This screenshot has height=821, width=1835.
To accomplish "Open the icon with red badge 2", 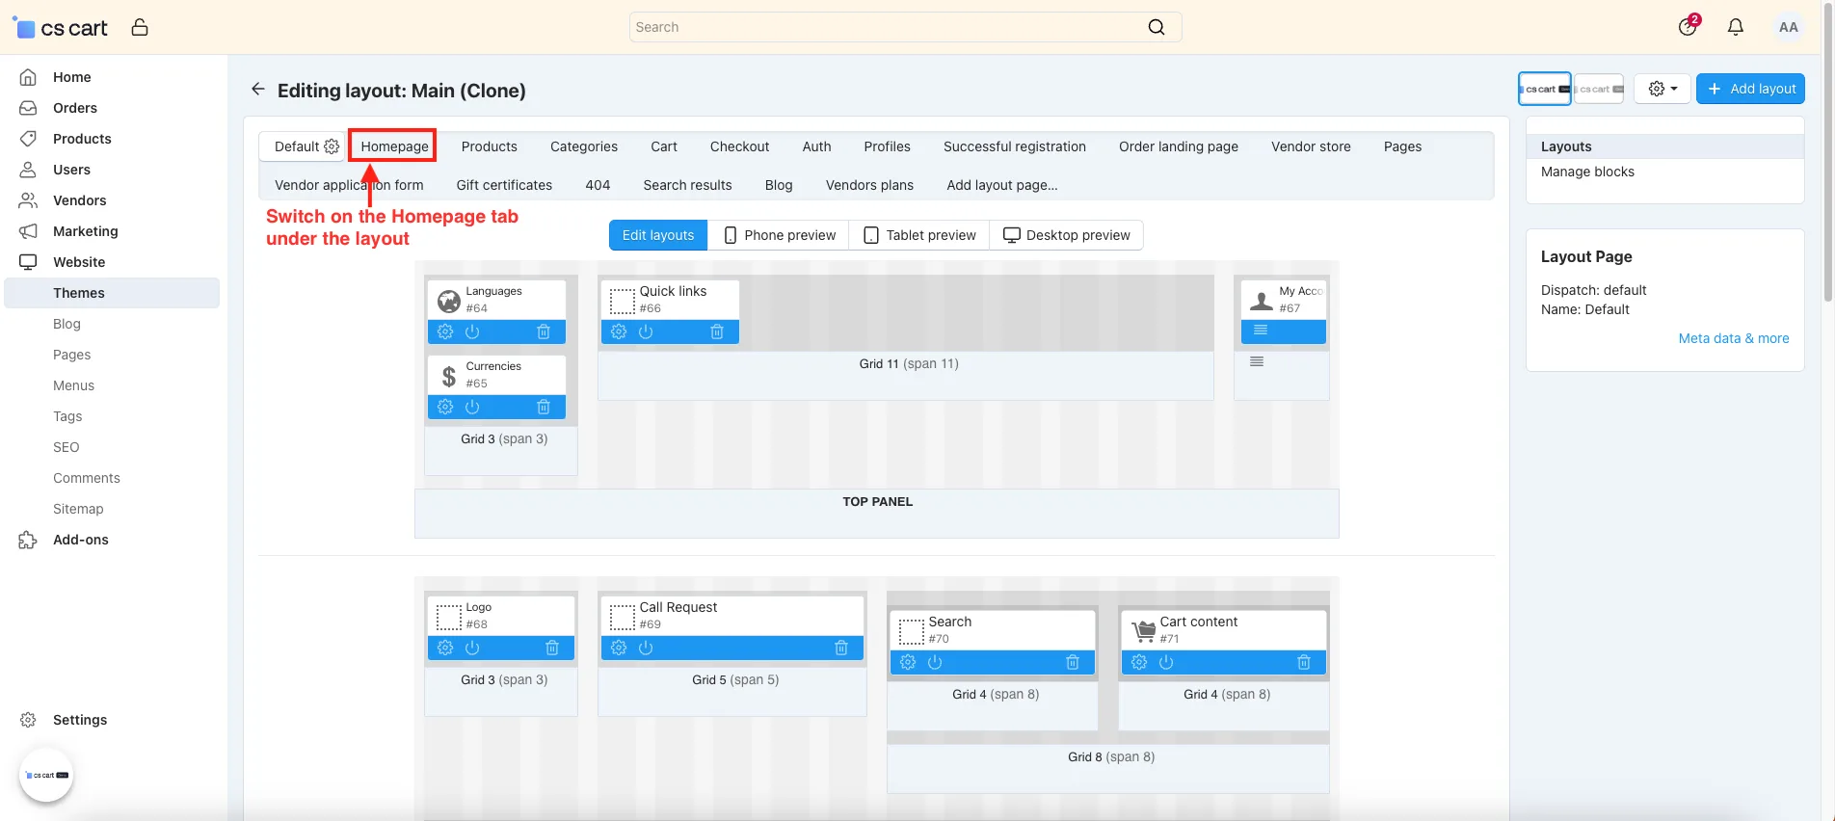I will tap(1689, 25).
